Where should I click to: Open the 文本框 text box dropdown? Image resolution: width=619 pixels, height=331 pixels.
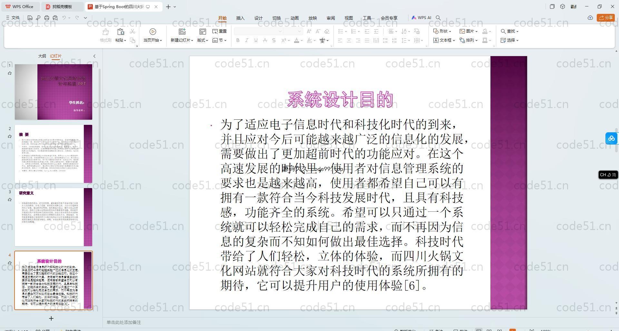(444, 40)
